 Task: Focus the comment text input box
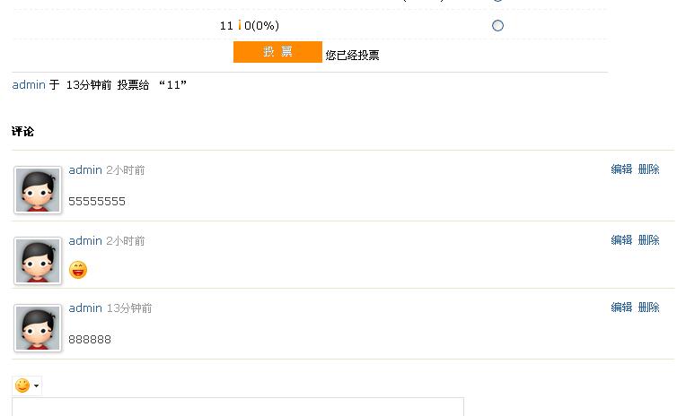(238, 407)
